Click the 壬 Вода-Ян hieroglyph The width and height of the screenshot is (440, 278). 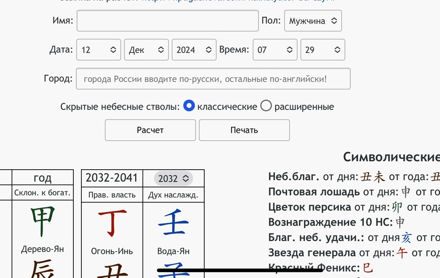tap(172, 221)
